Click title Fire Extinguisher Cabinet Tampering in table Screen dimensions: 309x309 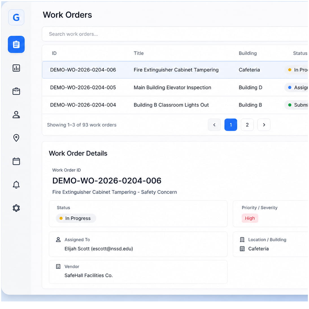point(176,70)
